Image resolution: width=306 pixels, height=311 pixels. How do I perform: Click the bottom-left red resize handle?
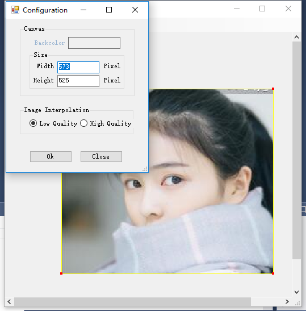click(61, 273)
